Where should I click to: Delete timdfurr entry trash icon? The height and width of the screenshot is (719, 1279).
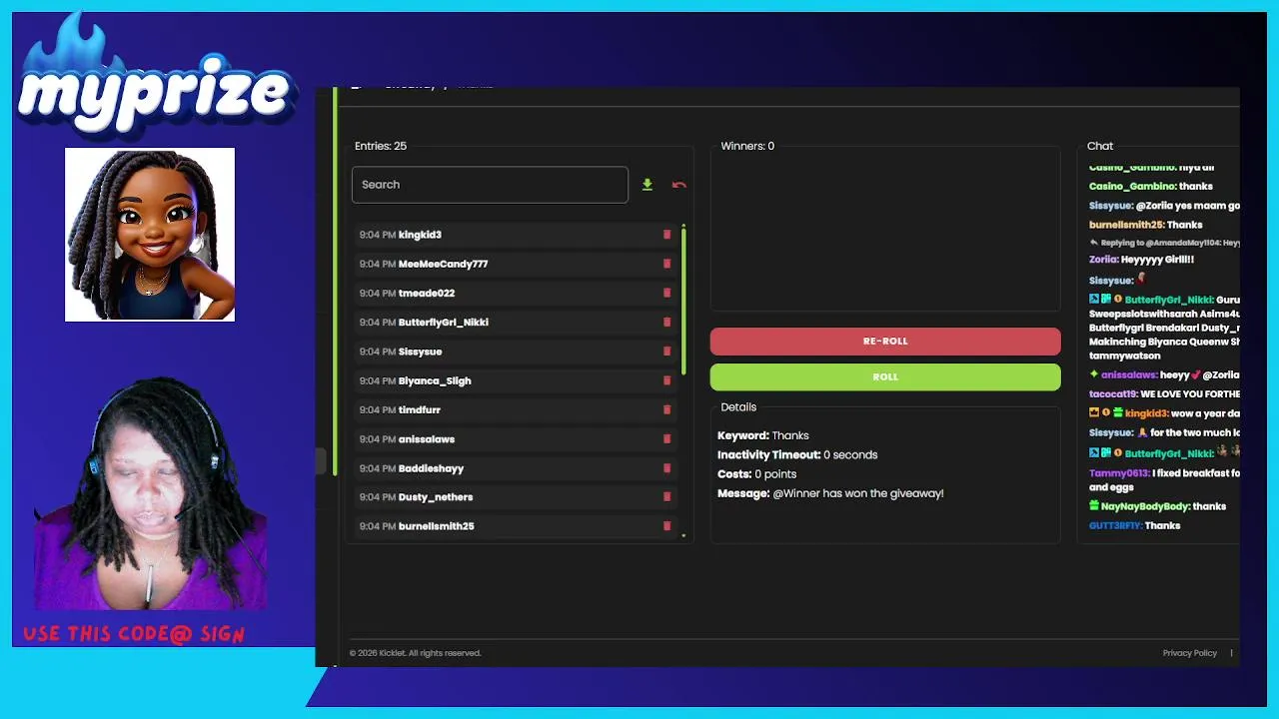click(x=666, y=409)
